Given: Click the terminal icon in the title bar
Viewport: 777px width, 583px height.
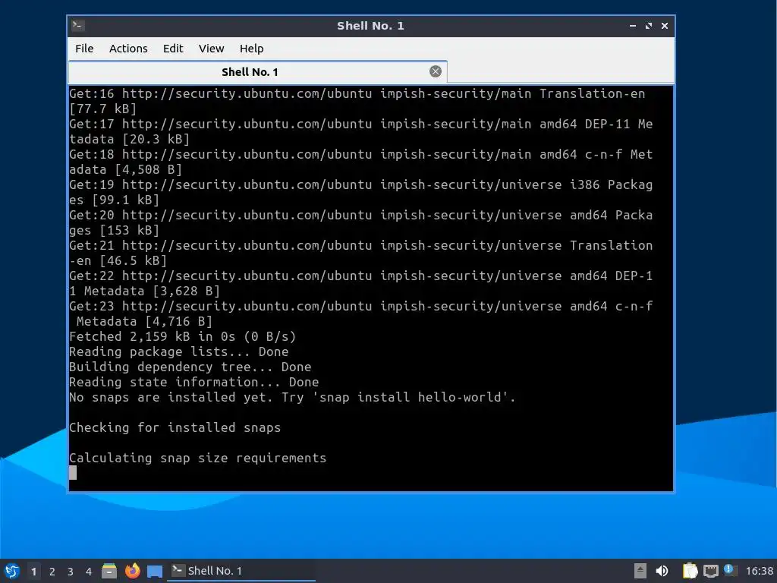Looking at the screenshot, I should [78, 25].
